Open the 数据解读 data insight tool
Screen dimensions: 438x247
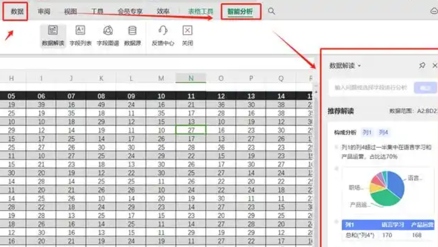(53, 35)
